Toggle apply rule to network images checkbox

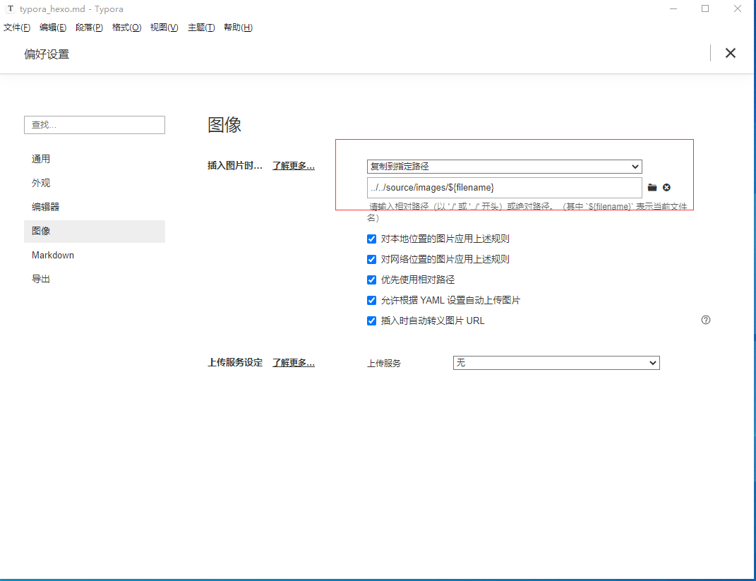(372, 259)
